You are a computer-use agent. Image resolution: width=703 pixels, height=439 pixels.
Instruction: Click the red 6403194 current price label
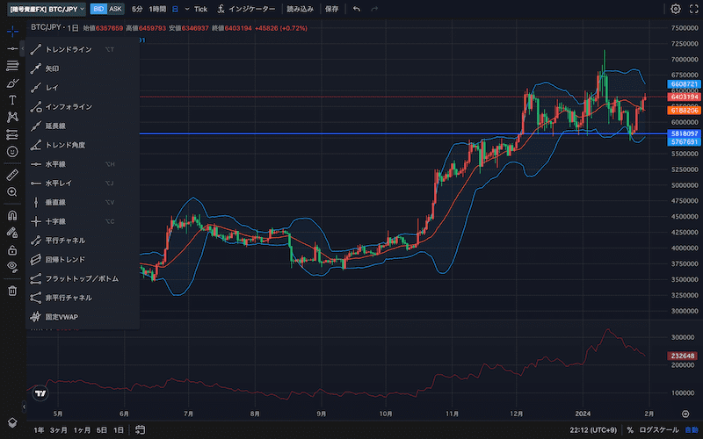(x=685, y=97)
